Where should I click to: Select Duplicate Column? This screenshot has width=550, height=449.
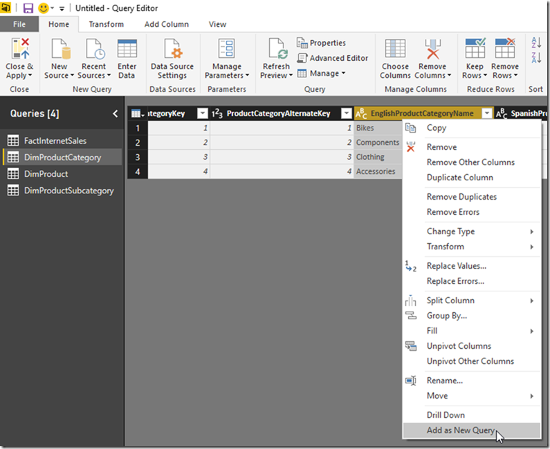click(x=472, y=178)
